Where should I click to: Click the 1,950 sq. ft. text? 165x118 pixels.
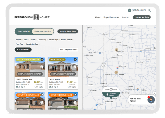click(x=39, y=87)
